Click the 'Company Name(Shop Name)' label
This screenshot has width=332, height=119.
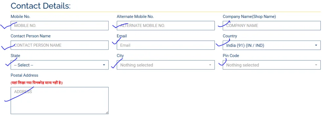[x=249, y=17]
